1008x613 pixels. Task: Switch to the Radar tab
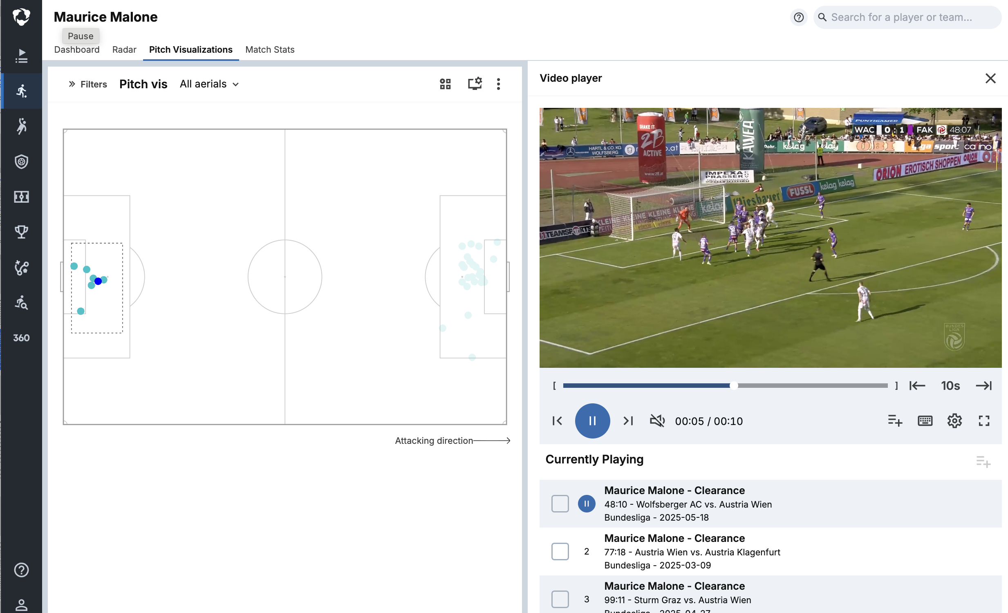pyautogui.click(x=124, y=49)
